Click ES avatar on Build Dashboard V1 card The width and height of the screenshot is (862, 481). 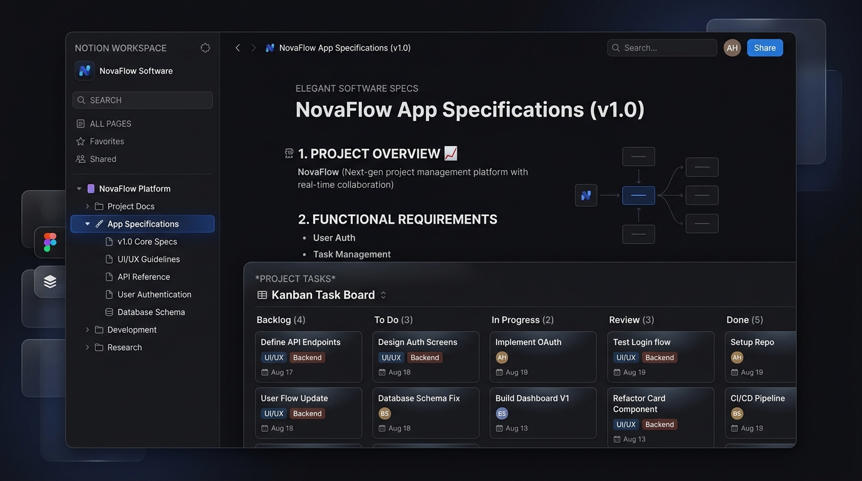click(502, 413)
